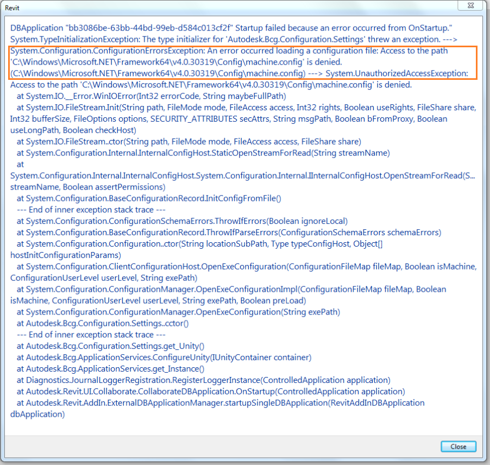The image size is (490, 465).
Task: Click the 'at System.IO.FileStream.Init' line
Action: pyautogui.click(x=246, y=108)
